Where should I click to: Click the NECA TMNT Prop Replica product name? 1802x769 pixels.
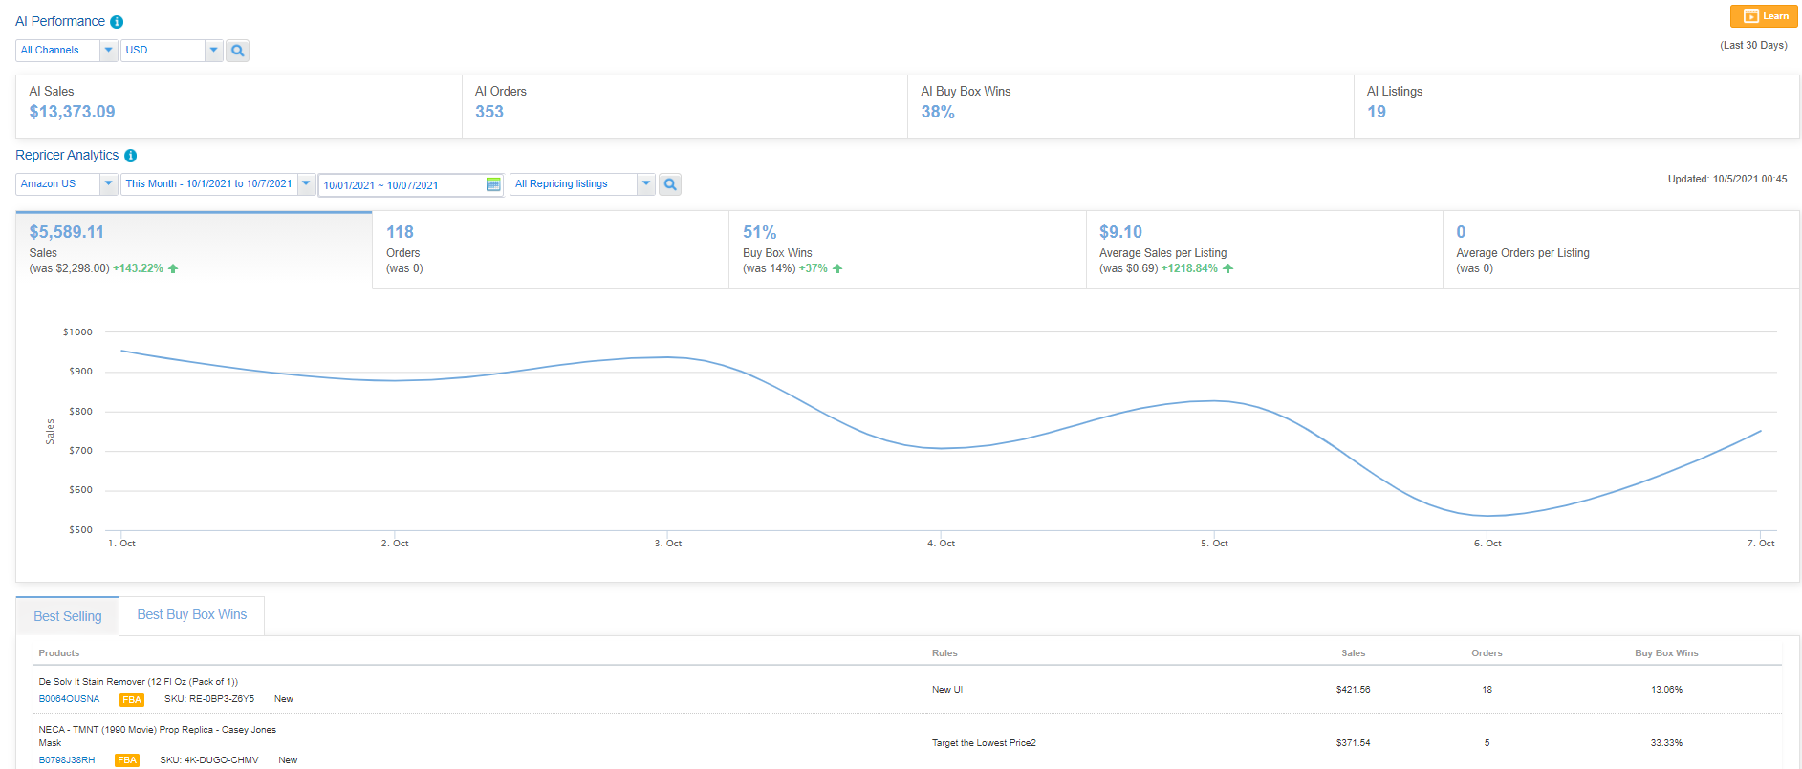click(x=158, y=736)
